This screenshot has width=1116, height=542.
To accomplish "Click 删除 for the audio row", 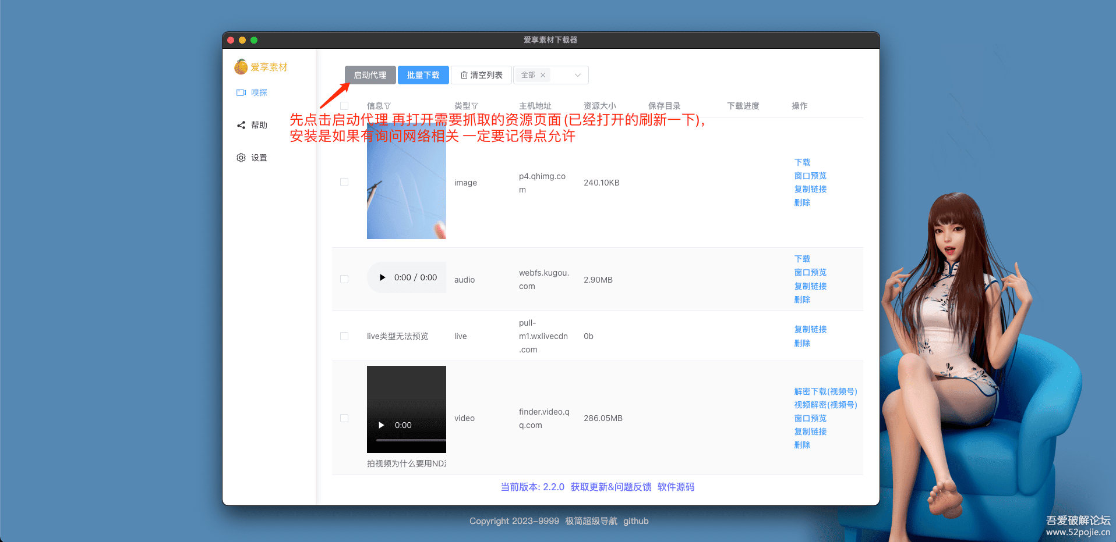I will (x=802, y=299).
